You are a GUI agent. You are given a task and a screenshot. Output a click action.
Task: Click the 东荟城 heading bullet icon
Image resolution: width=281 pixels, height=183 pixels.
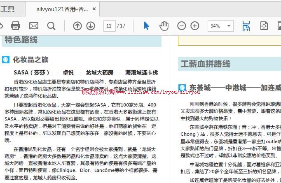pyautogui.click(x=182, y=88)
